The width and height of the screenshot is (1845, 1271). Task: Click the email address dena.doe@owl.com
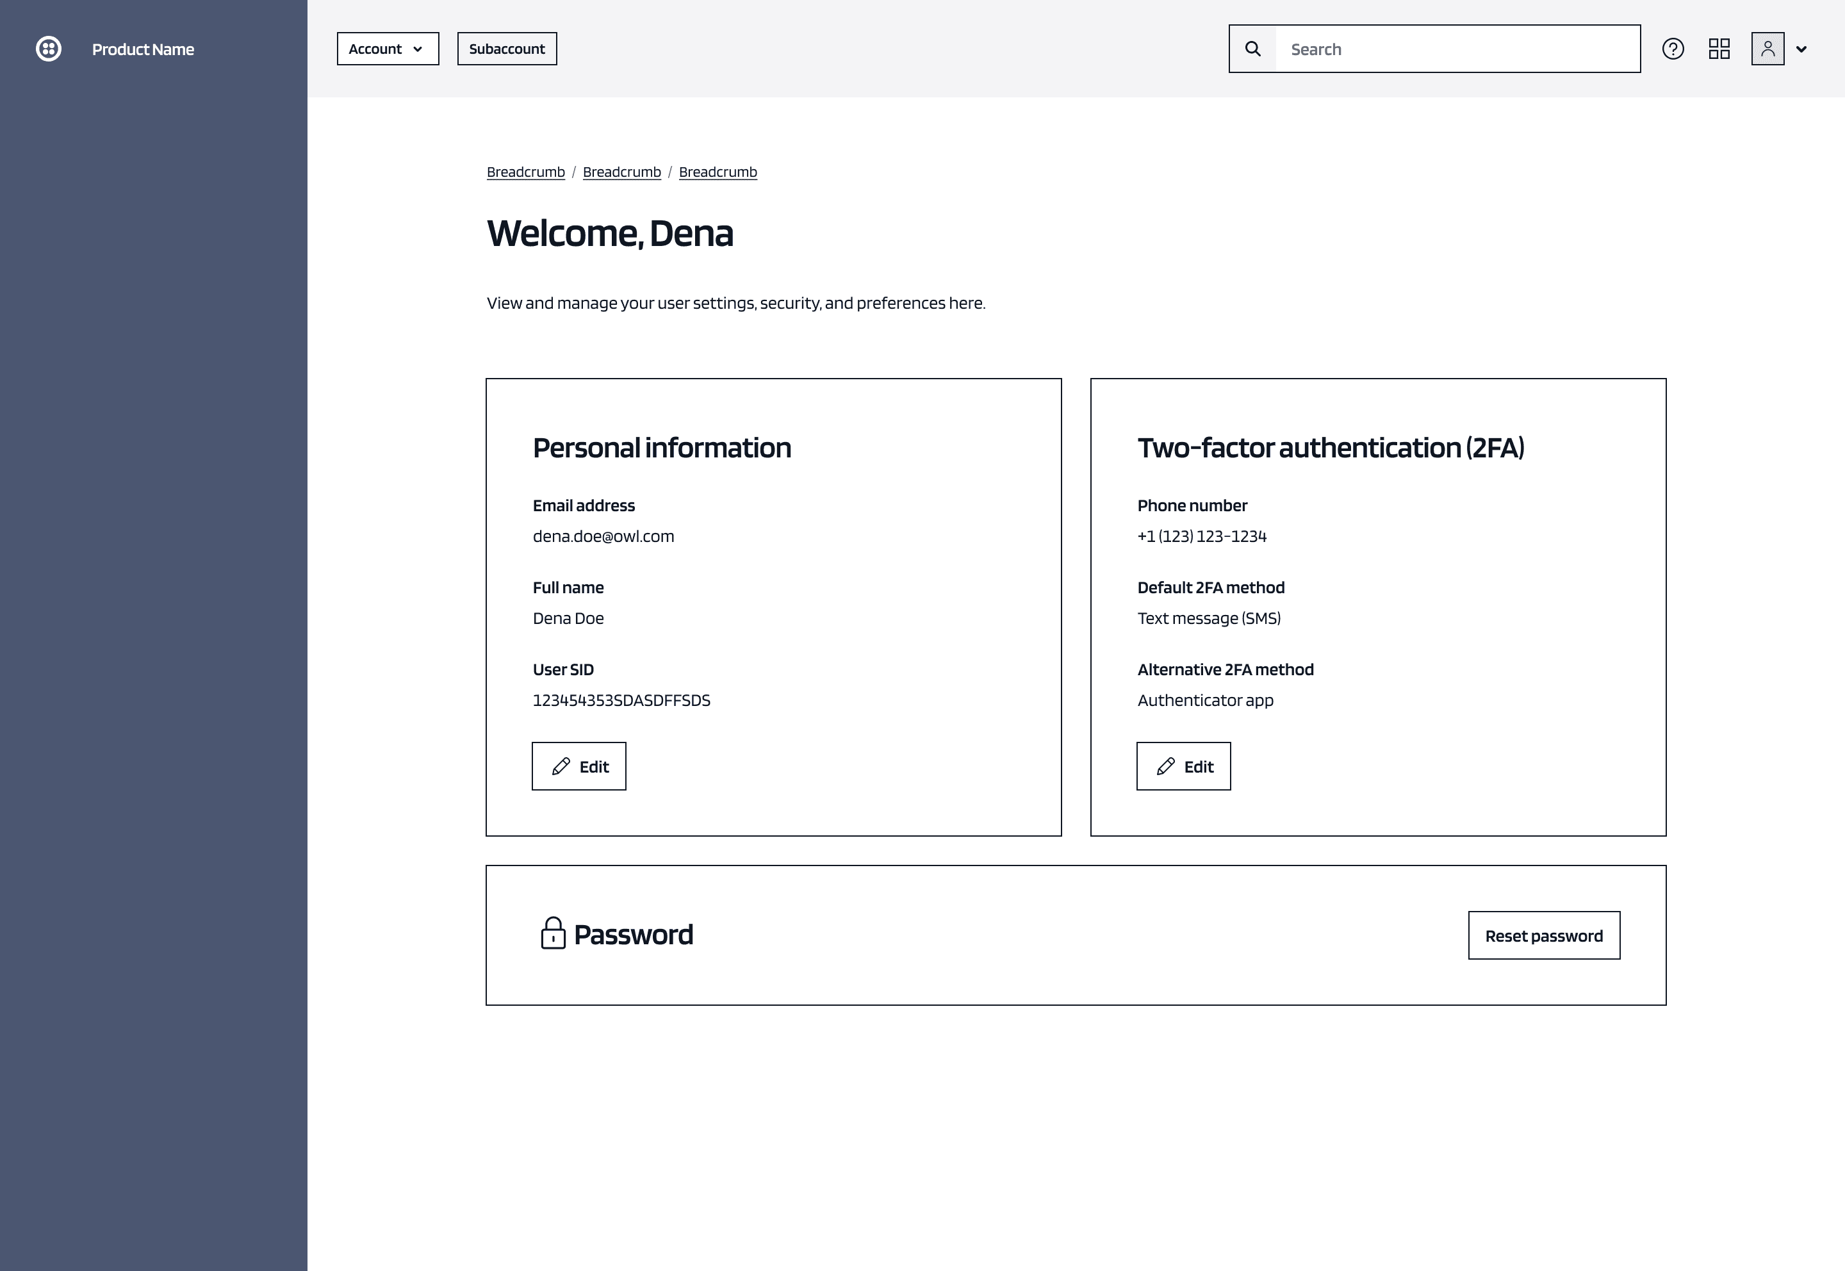point(603,535)
